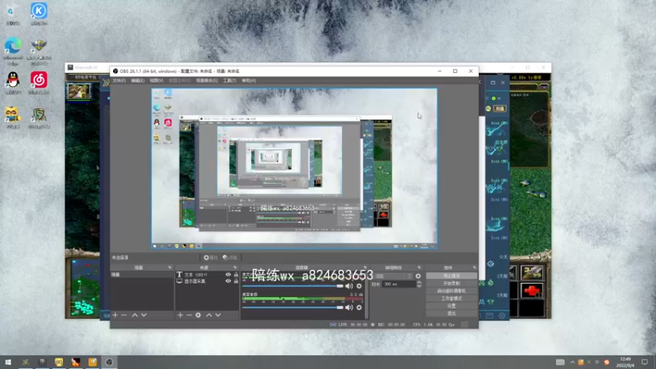Click the first mixer channel volume slider

293,286
